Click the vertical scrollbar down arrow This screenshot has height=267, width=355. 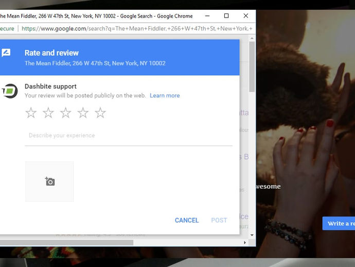[252, 235]
